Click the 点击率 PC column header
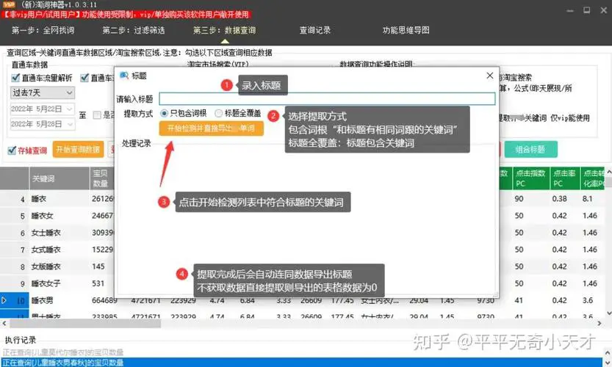 pyautogui.click(x=565, y=178)
